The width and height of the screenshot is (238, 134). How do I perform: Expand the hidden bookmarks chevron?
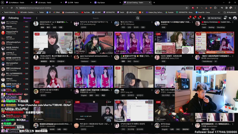pos(219,12)
